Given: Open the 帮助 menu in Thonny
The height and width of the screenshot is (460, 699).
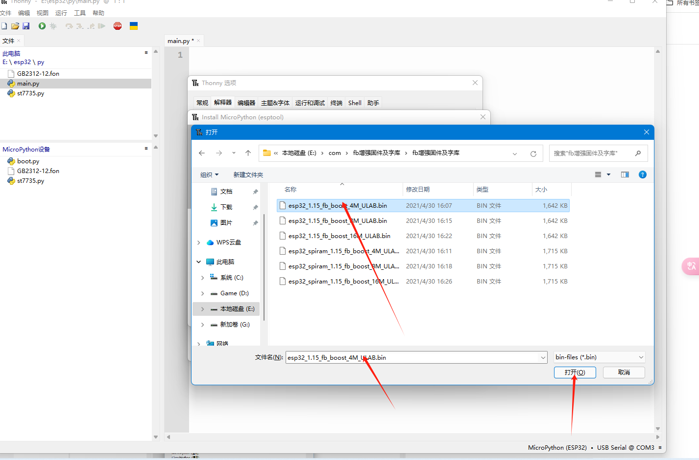Looking at the screenshot, I should [x=98, y=13].
